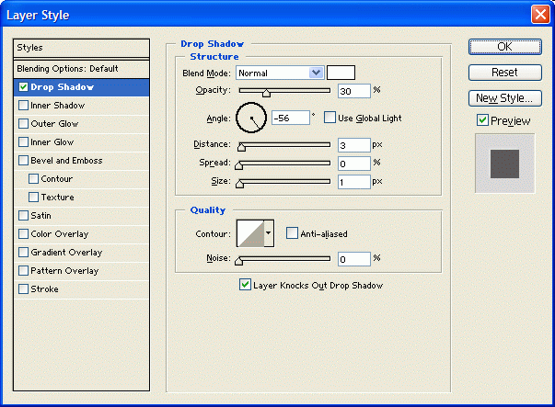Uncheck Layer Knocks Out Drop Shadow

click(x=245, y=285)
